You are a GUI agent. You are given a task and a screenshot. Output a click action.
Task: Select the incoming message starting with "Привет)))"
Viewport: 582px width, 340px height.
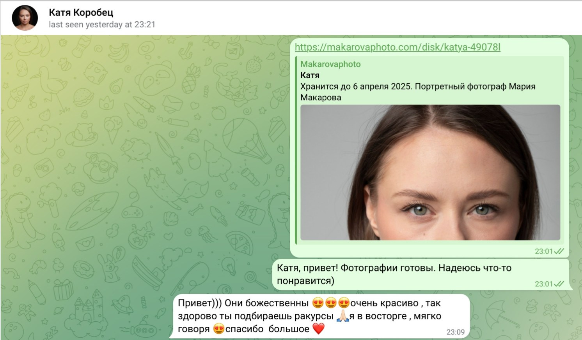273,316
